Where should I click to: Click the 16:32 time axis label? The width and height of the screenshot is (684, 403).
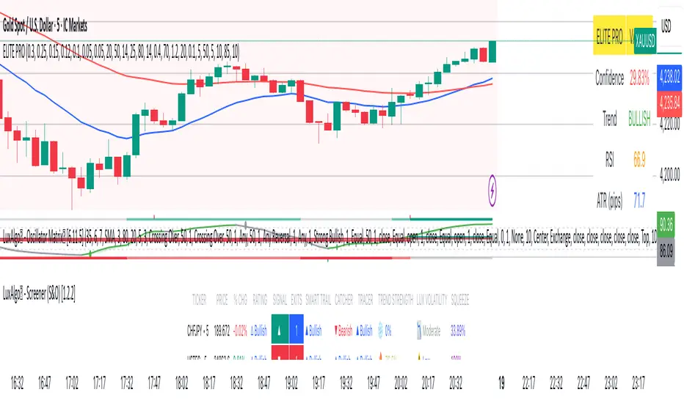tap(17, 383)
